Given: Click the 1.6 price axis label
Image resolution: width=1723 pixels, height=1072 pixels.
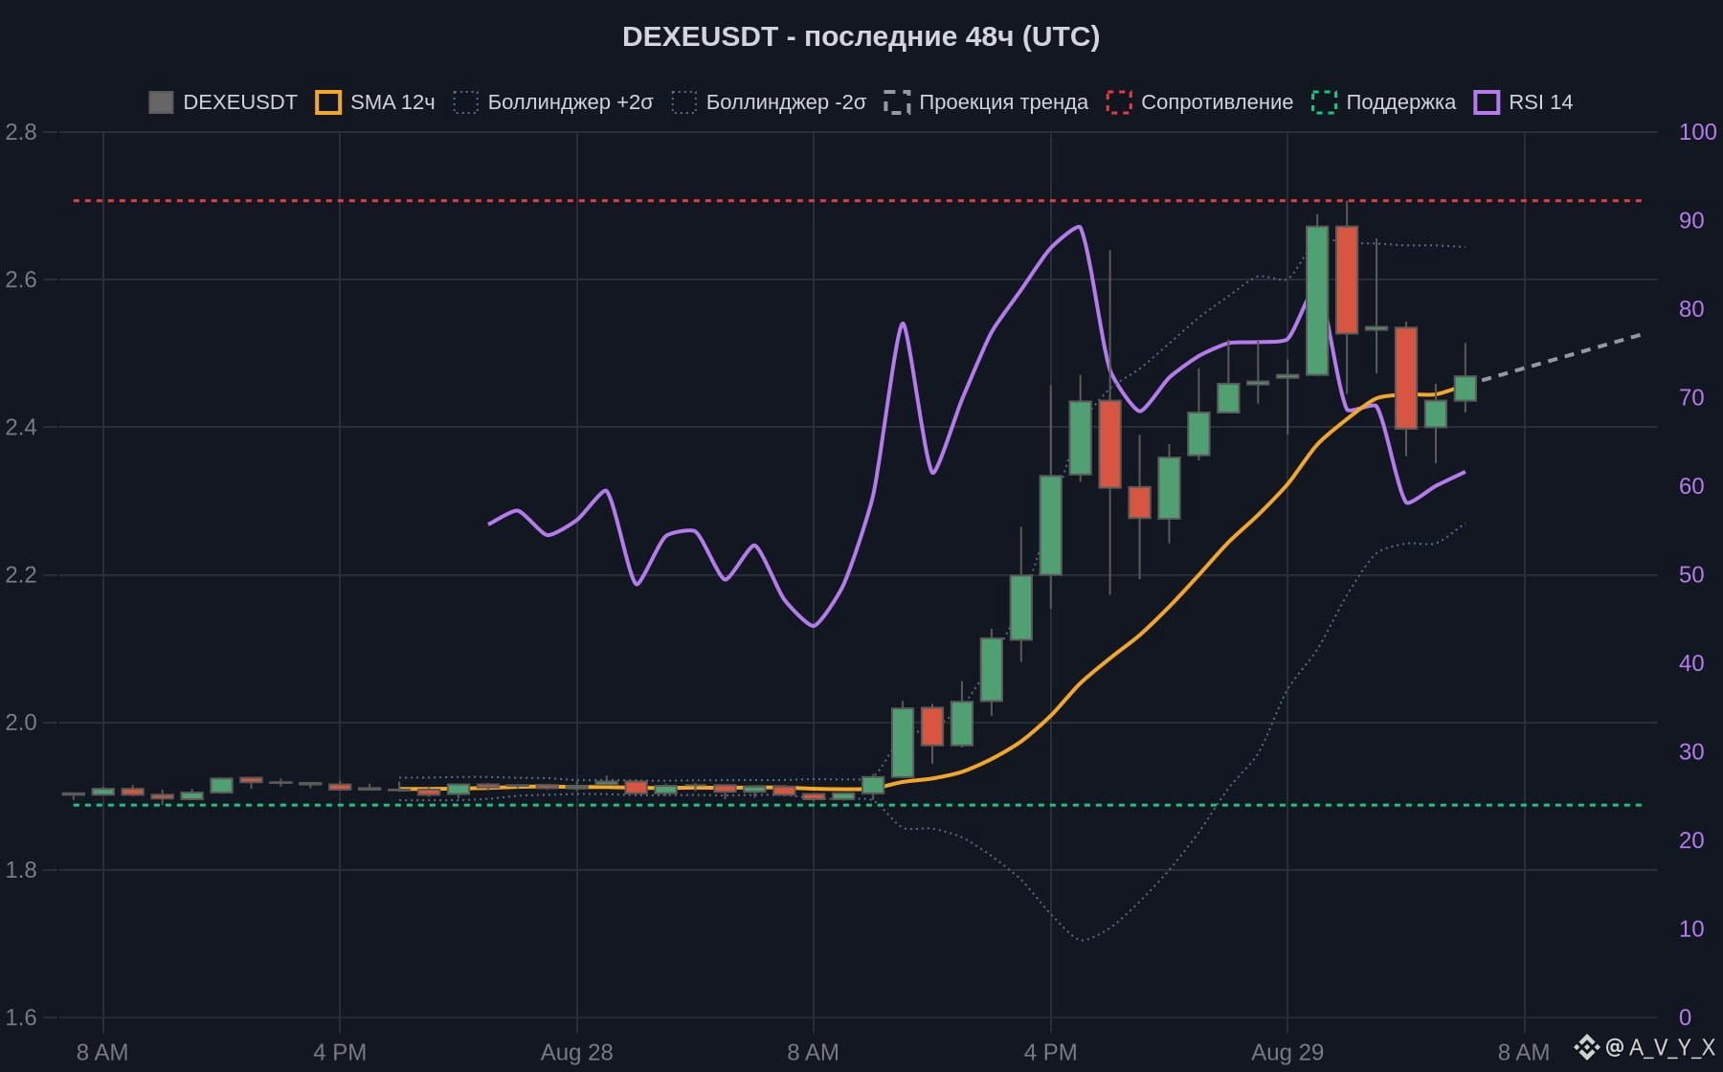Looking at the screenshot, I should click(21, 1017).
